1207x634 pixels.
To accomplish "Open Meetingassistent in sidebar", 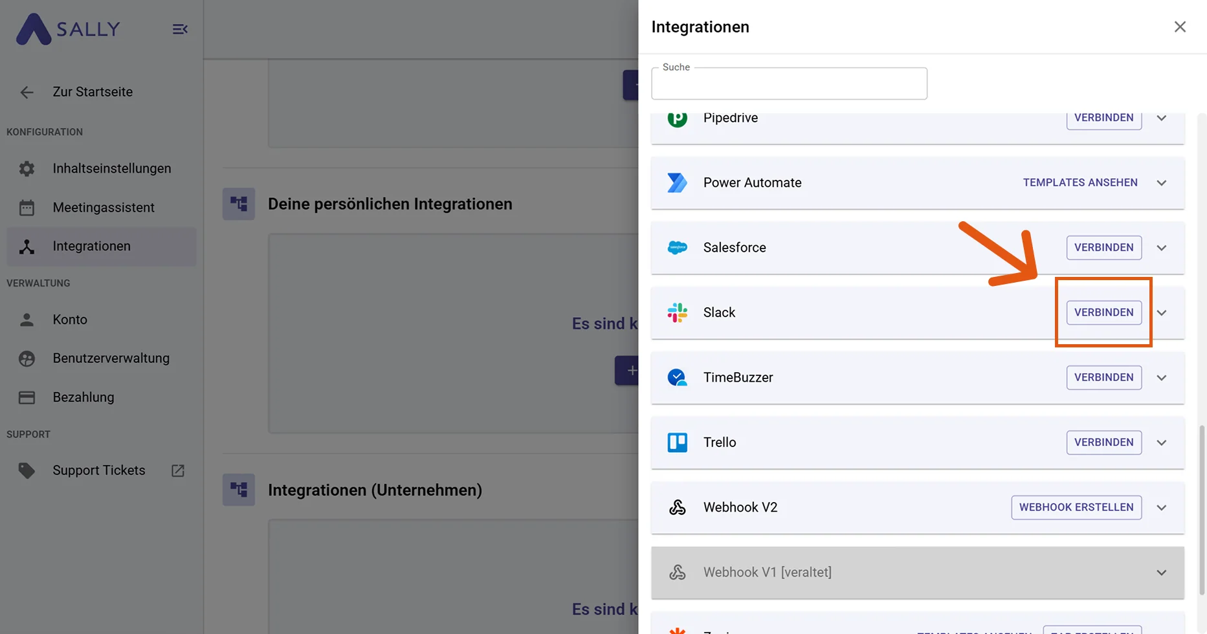I will coord(101,208).
